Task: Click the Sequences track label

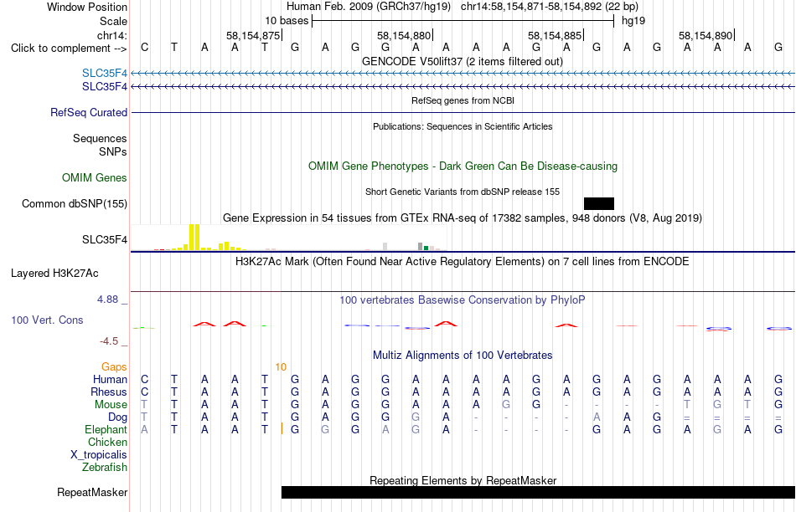Action: point(100,138)
